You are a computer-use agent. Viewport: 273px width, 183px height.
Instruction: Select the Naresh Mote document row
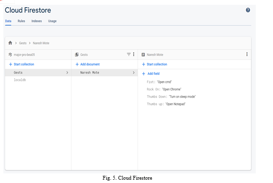(104, 73)
